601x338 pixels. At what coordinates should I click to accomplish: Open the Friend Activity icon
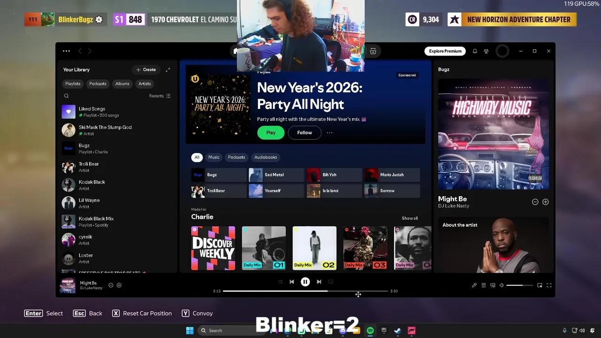coord(486,51)
